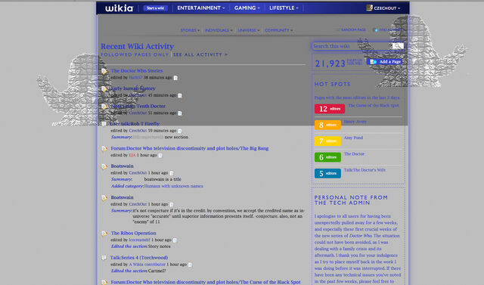This screenshot has width=484, height=285.
Task: Open the Individuals navigation menu
Action: coord(219,30)
